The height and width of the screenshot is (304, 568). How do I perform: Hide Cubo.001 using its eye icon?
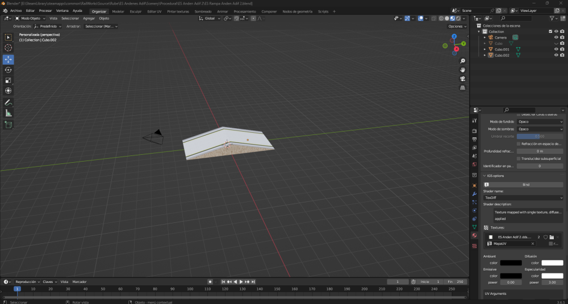click(x=556, y=49)
